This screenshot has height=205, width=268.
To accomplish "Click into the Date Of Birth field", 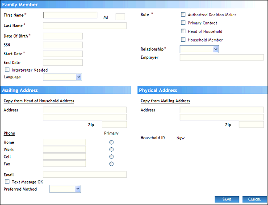I will point(63,36).
